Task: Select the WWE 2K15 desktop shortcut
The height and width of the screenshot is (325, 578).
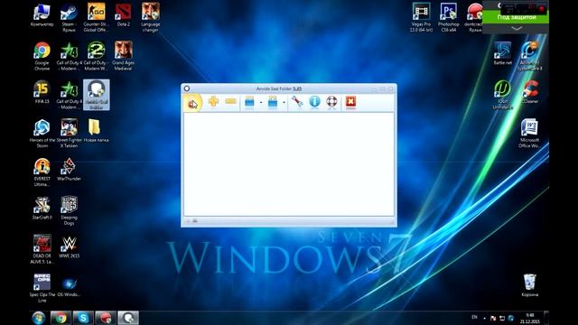Action: point(69,246)
